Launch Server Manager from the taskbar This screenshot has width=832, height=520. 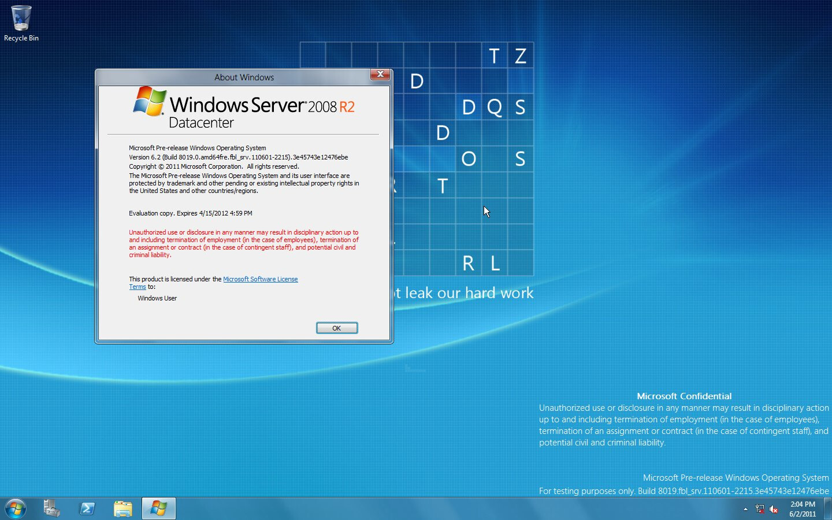pyautogui.click(x=51, y=508)
